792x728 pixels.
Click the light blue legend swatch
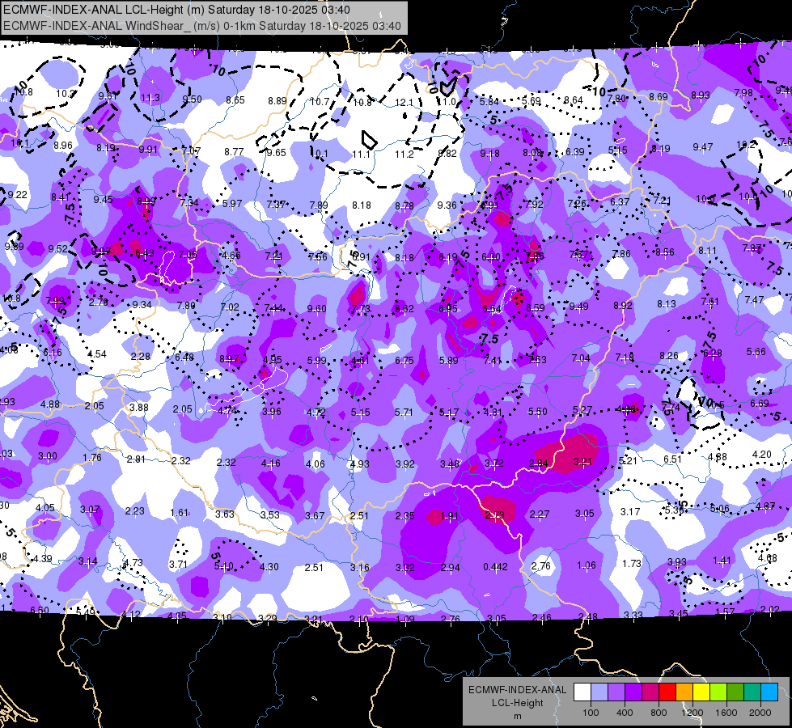coord(599,692)
